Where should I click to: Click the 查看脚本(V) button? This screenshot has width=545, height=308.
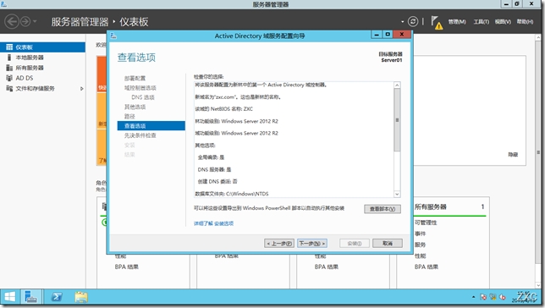[383, 209]
